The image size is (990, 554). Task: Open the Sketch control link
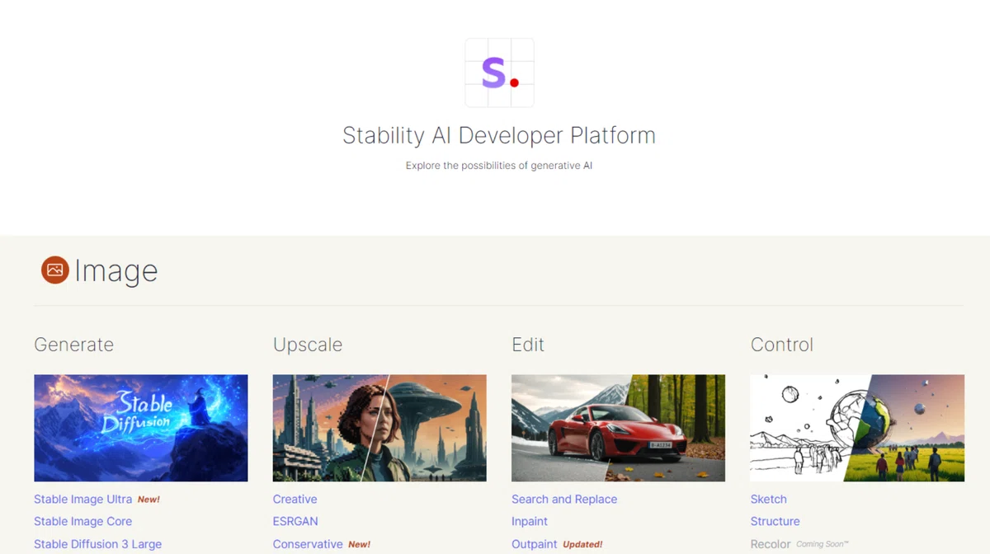769,499
